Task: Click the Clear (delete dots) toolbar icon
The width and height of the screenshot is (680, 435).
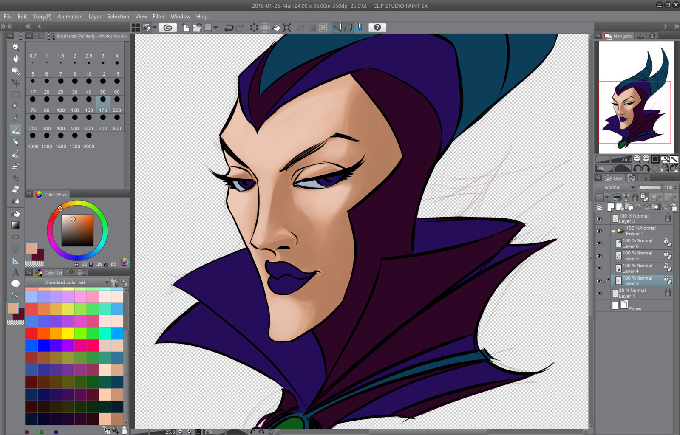Action: click(254, 28)
